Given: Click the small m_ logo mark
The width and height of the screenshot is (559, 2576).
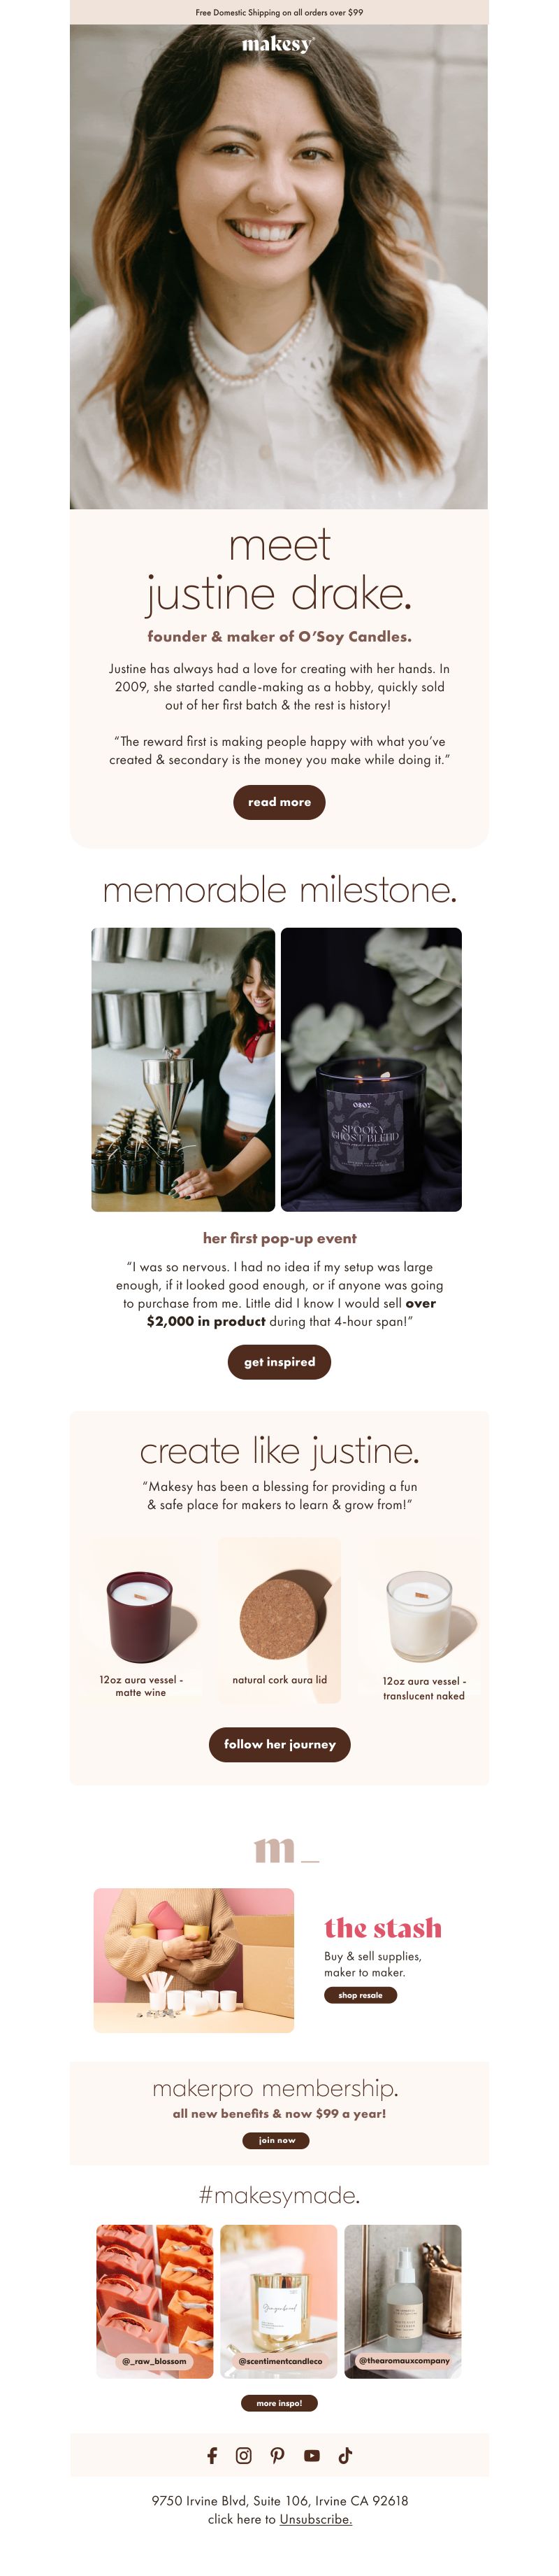Looking at the screenshot, I should click(x=286, y=1850).
